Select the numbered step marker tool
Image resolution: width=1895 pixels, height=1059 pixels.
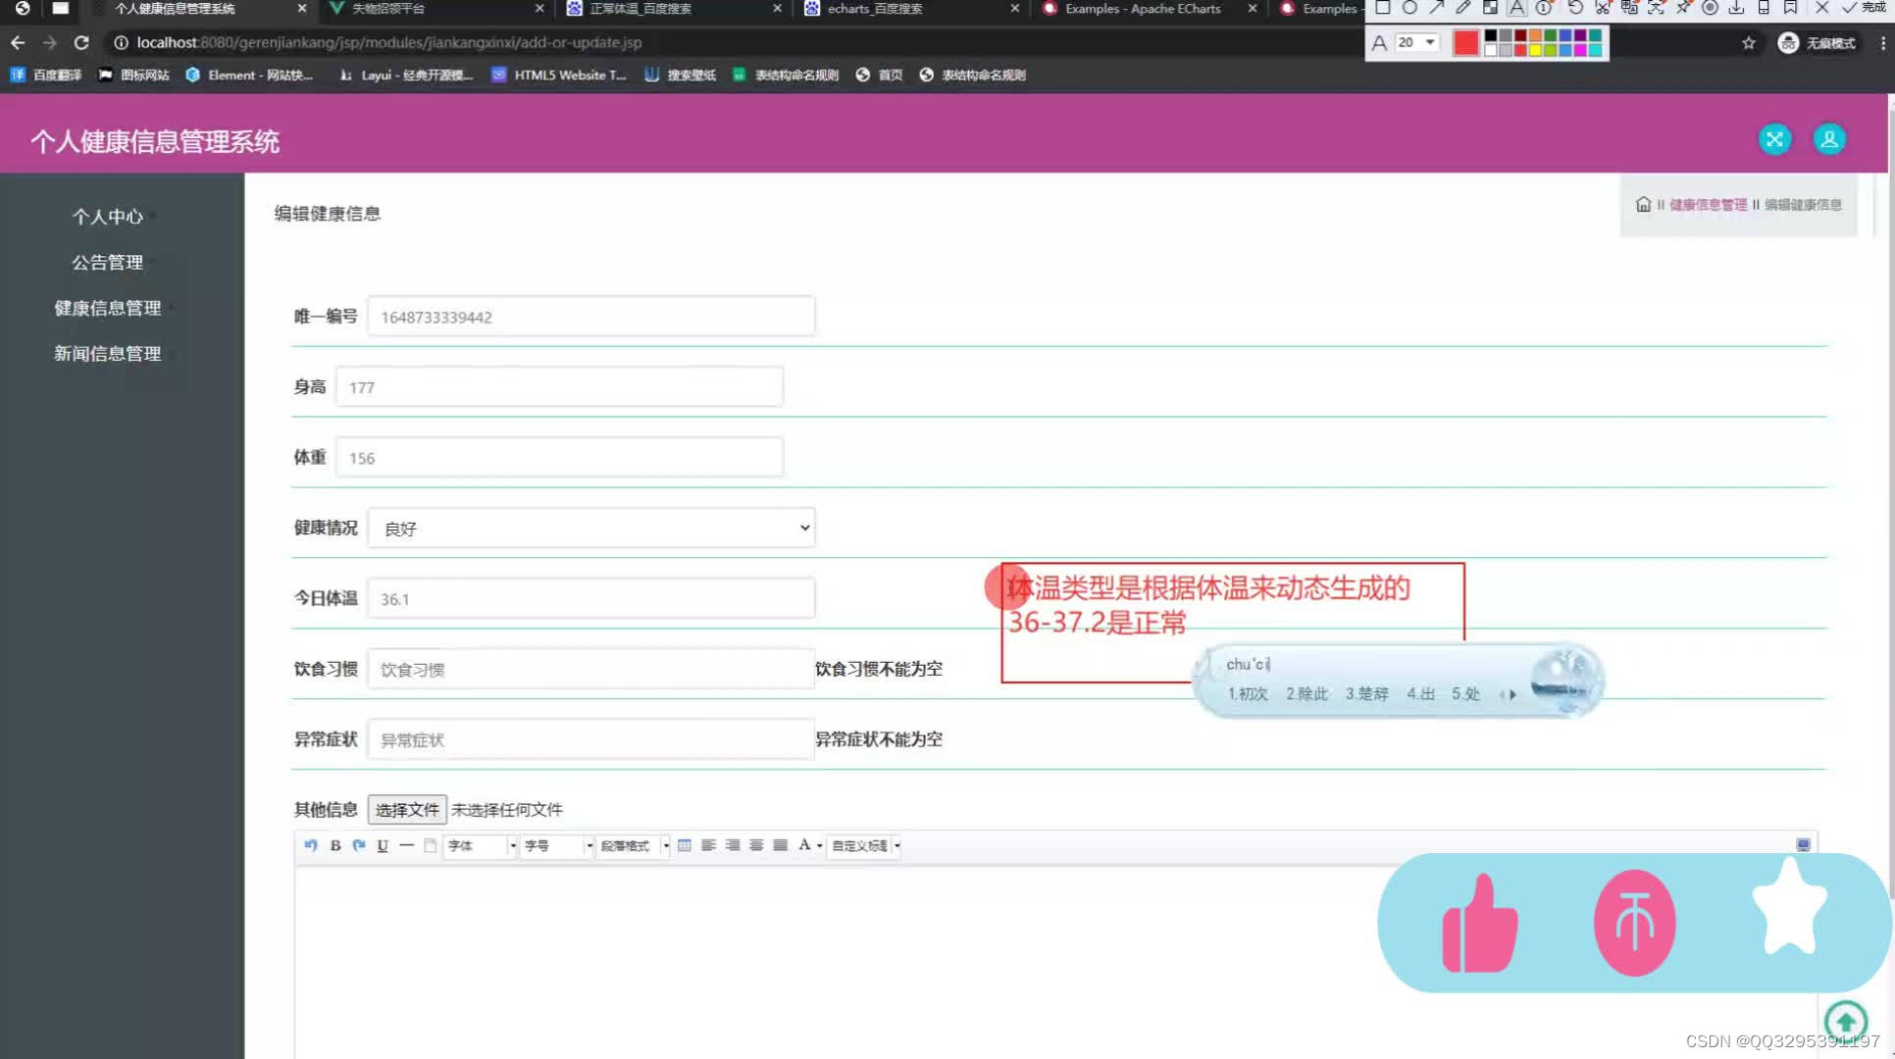point(1544,8)
